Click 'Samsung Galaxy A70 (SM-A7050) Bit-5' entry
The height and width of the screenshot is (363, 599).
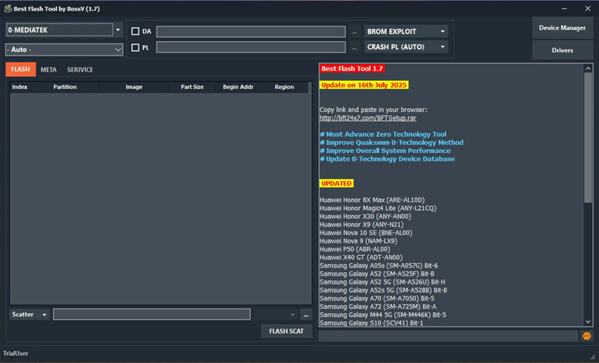(x=377, y=298)
